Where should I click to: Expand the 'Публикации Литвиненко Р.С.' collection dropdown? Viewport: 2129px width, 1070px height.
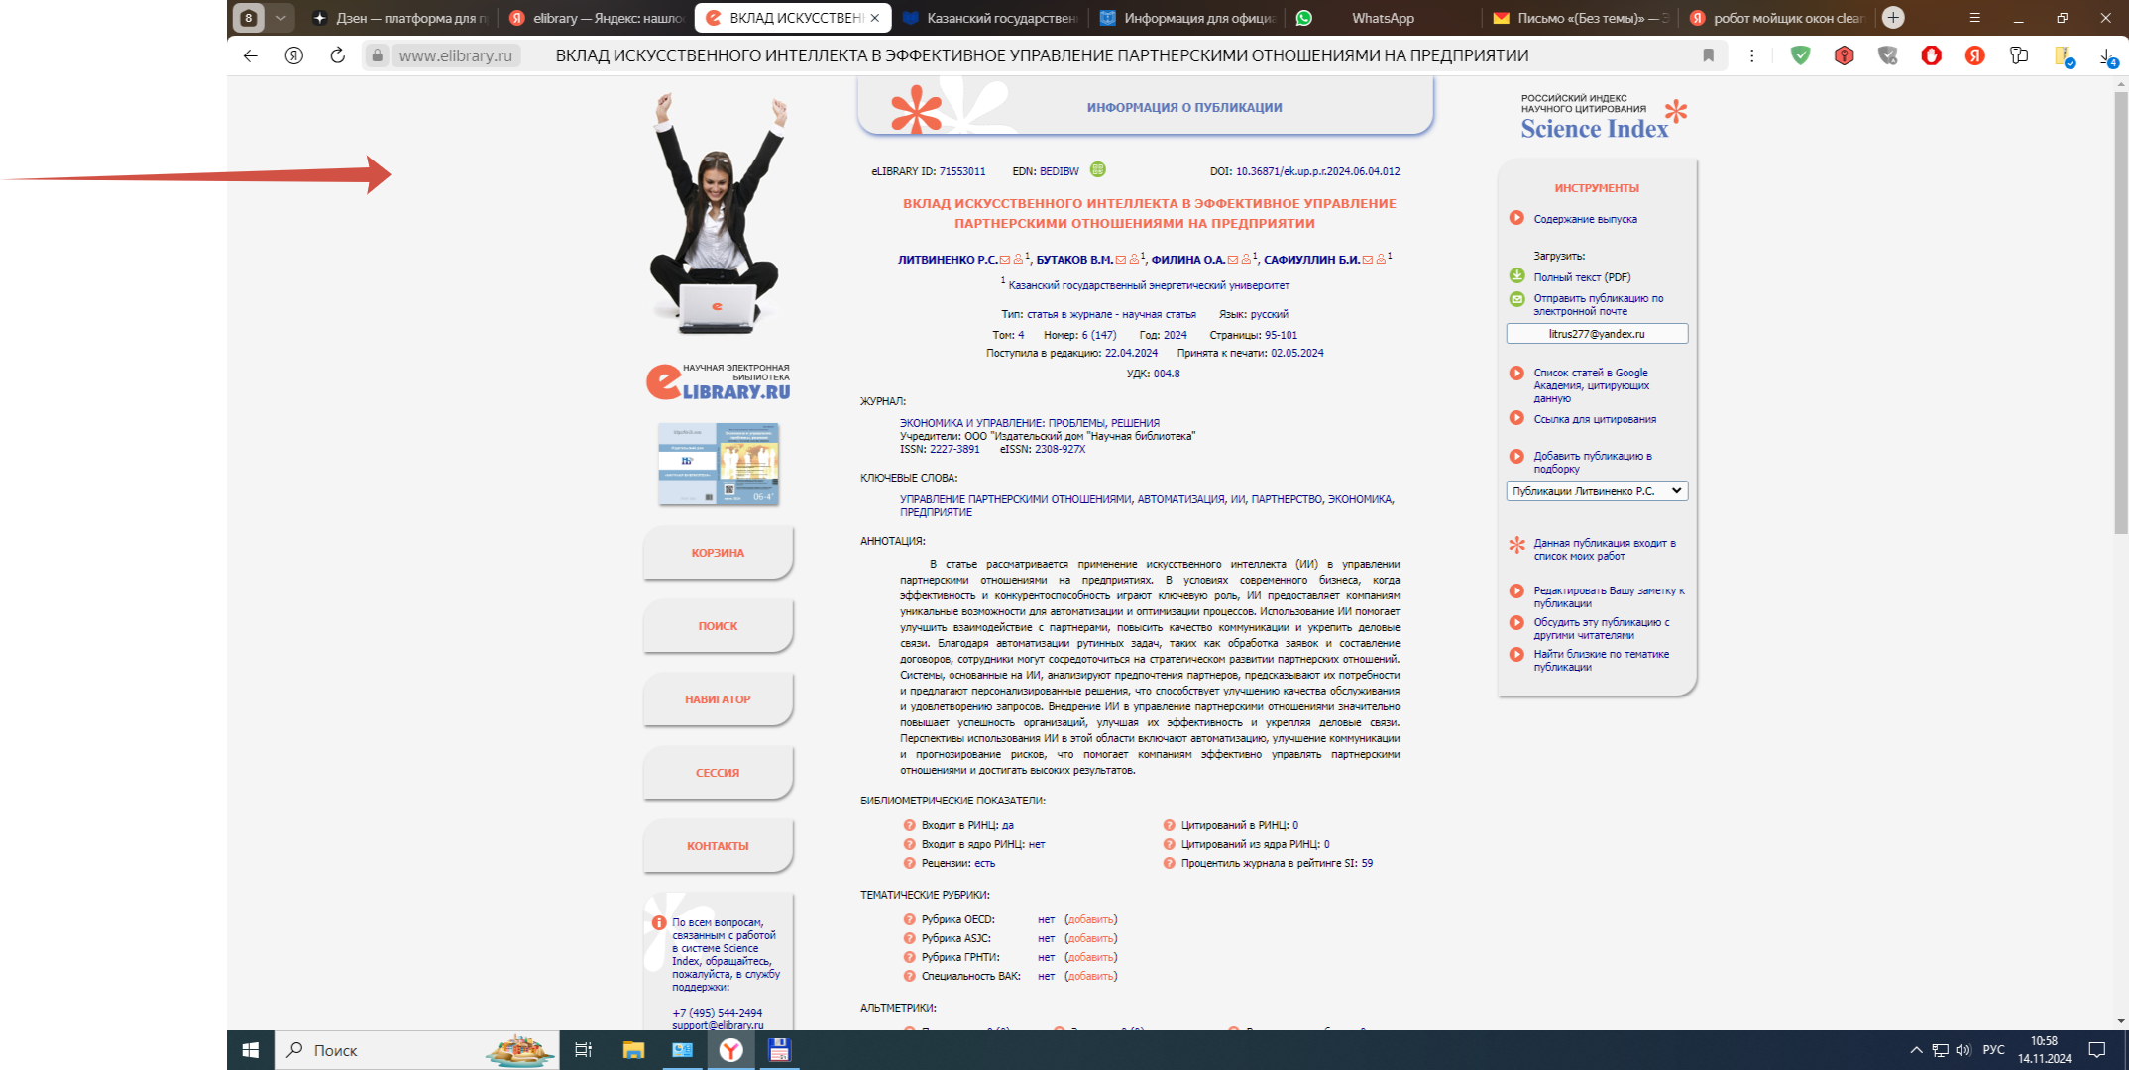1596,491
